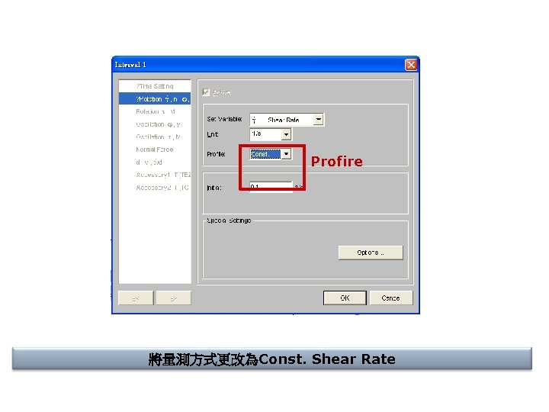Select the first Oscillation item in the list

click(x=155, y=124)
